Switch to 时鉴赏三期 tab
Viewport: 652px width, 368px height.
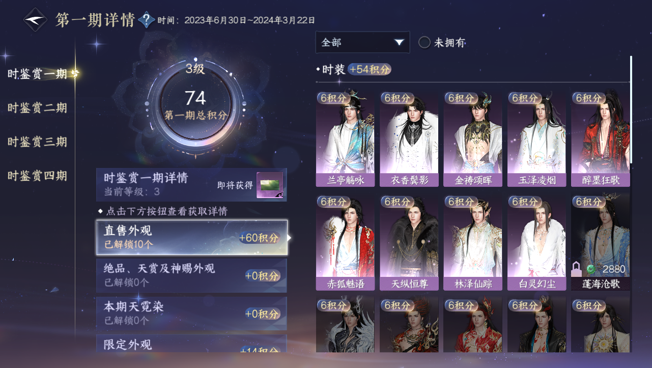pos(37,142)
